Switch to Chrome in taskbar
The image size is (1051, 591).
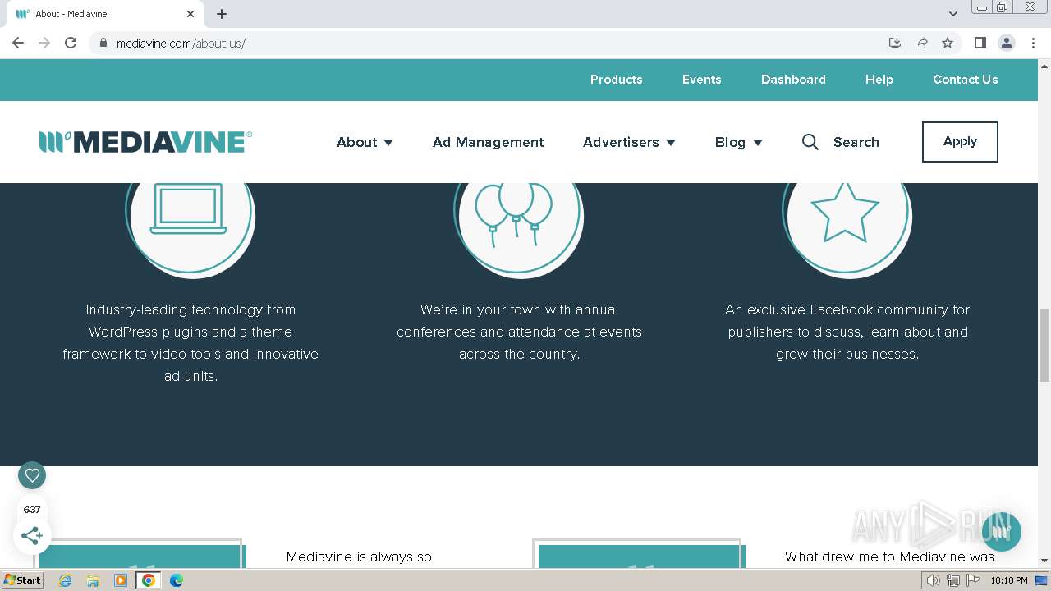(x=149, y=580)
